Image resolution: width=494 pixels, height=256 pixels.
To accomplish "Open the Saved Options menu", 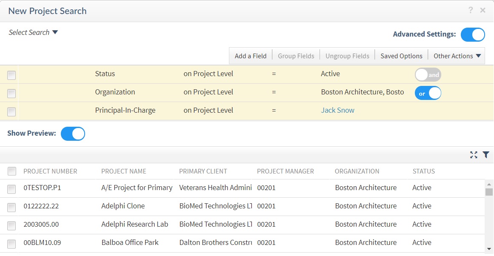I will pos(401,56).
